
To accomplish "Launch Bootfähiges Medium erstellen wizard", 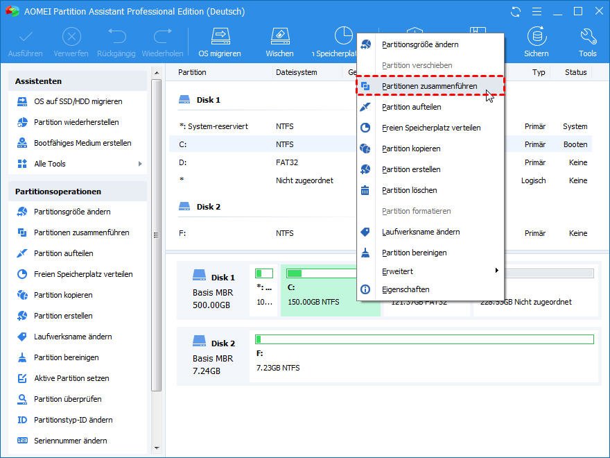I will coord(82,143).
